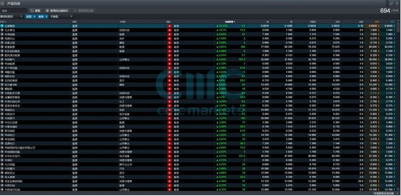Image resolution: width=401 pixels, height=196 pixels.
Task: Expand the 中海油服 row arrow icon
Action: (2, 34)
